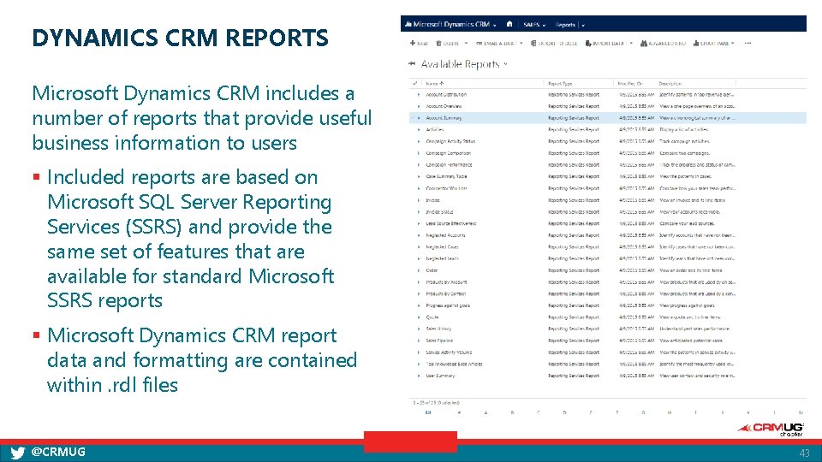
Task: Expand the Activities row arrow
Action: [419, 129]
